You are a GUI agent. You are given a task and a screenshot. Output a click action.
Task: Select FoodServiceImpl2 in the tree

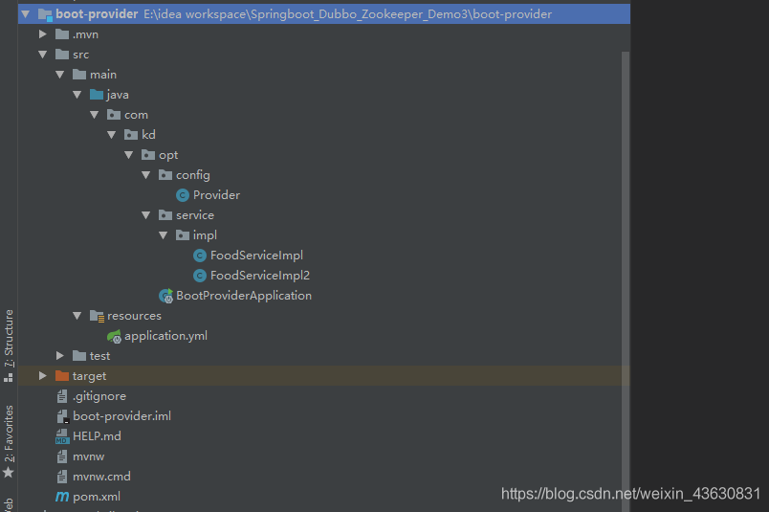pyautogui.click(x=260, y=276)
